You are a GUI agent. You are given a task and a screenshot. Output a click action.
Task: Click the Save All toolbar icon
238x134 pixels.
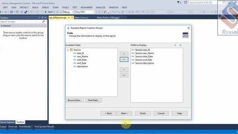click(x=26, y=12)
